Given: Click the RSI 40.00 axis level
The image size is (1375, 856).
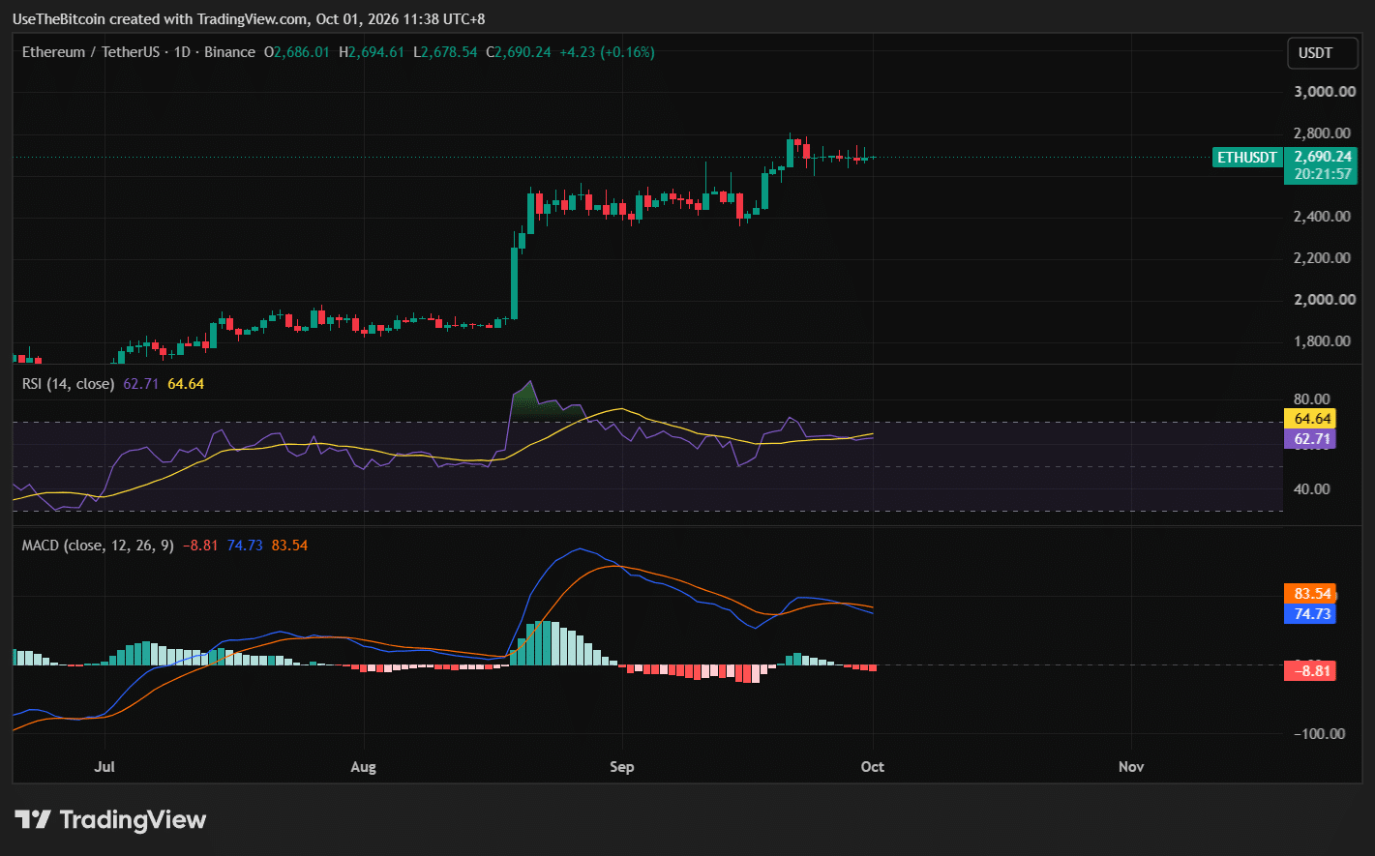Looking at the screenshot, I should pos(1312,489).
